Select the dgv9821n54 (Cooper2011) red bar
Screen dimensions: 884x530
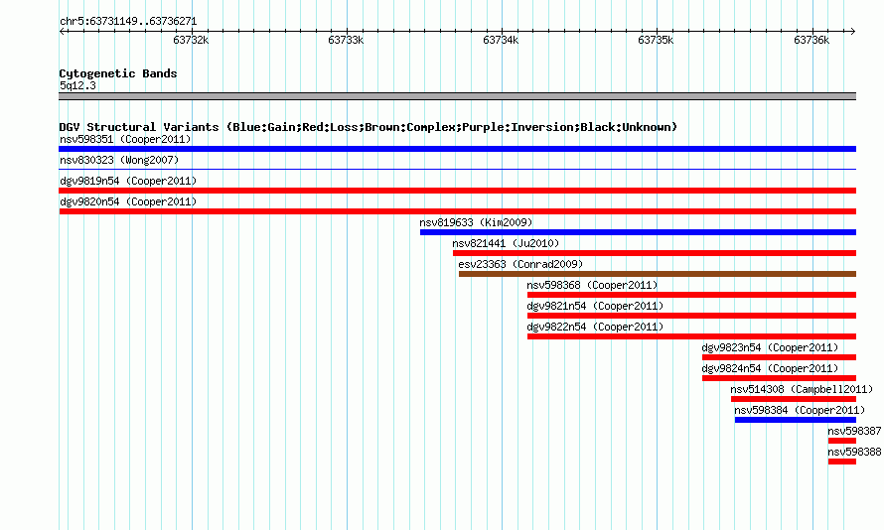[x=691, y=316]
